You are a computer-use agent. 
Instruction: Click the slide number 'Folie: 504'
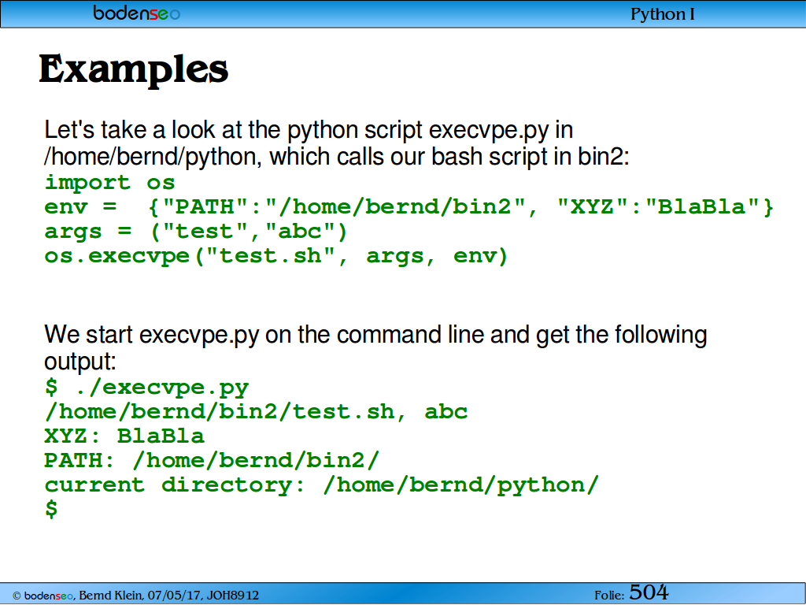[631, 592]
